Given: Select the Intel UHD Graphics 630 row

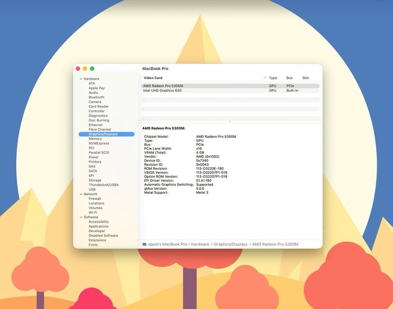Looking at the screenshot, I should click(162, 91).
